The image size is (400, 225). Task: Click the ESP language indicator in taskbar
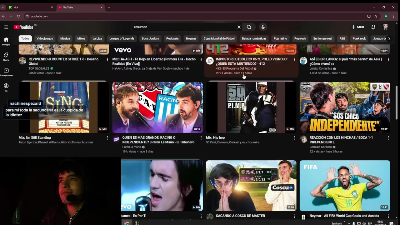(x=370, y=223)
